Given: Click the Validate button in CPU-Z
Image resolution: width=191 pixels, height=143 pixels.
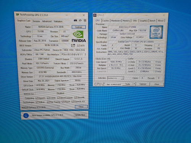Looking at the screenshot, I should [x=143, y=84].
